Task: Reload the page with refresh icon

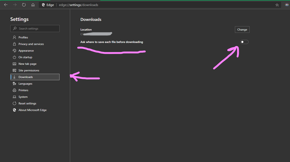Action: 24,5
